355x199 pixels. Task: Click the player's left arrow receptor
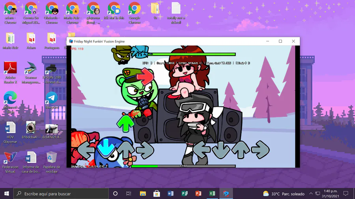[202, 149]
